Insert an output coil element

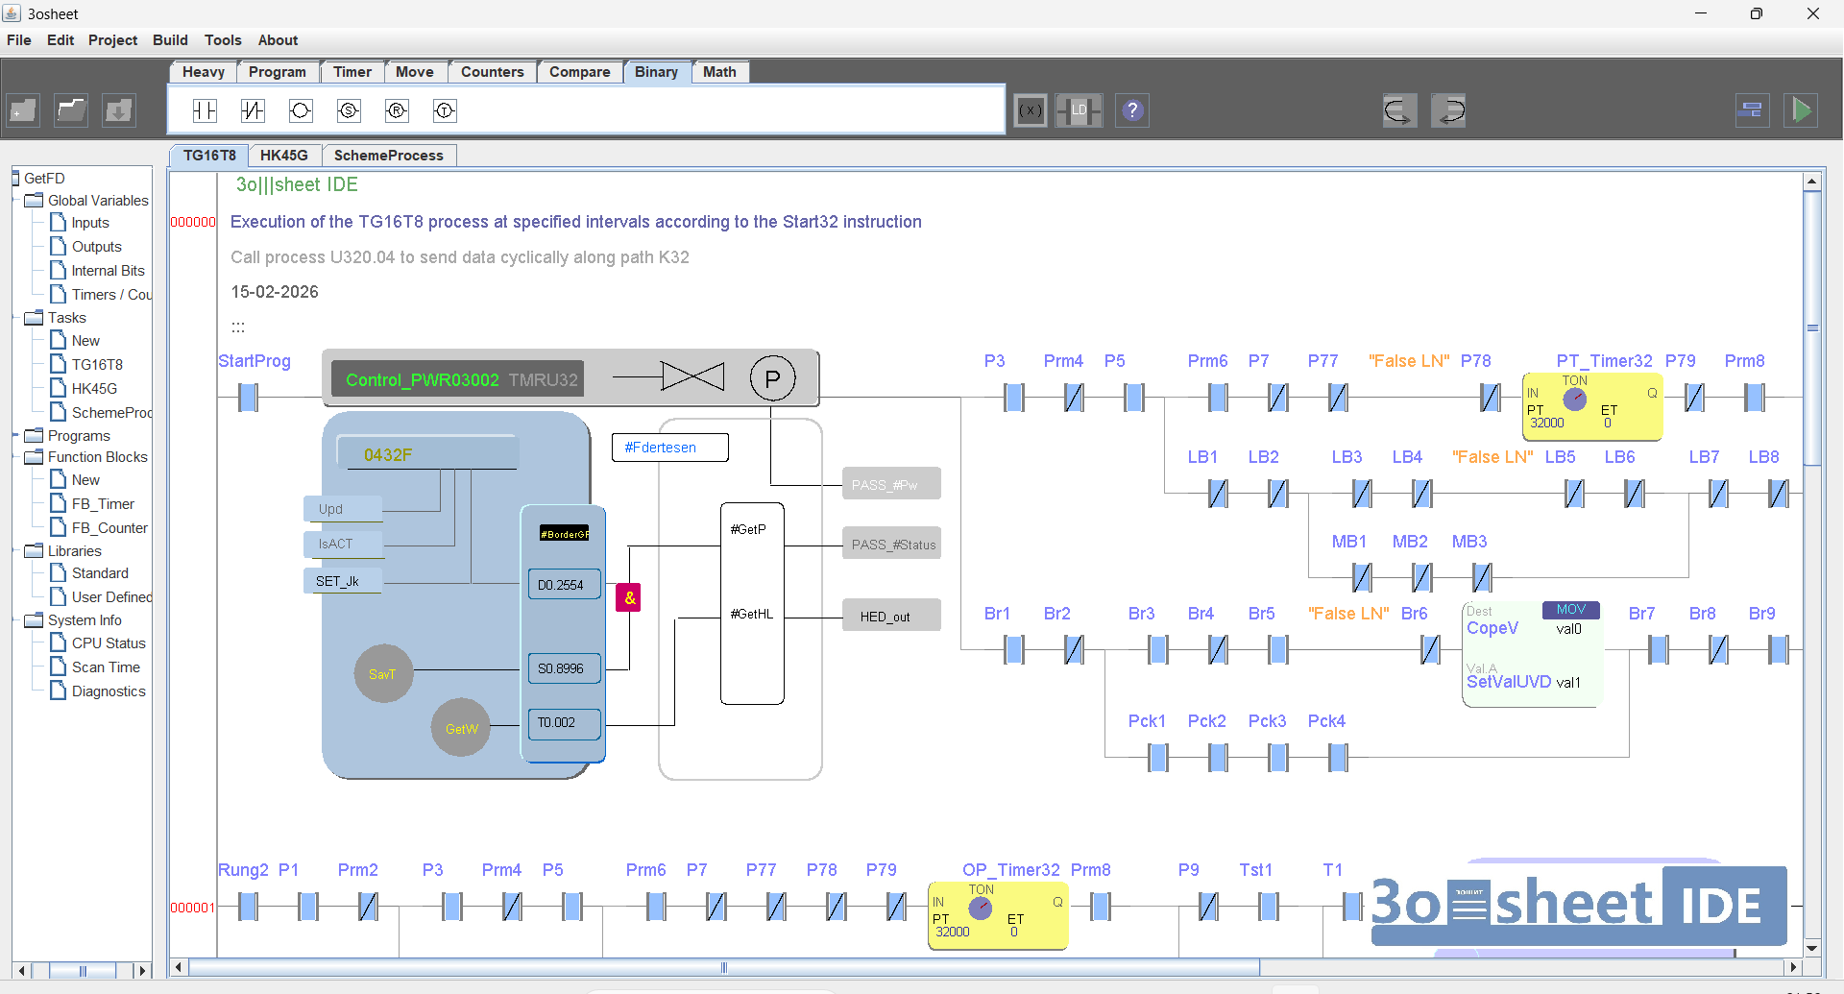(x=301, y=110)
